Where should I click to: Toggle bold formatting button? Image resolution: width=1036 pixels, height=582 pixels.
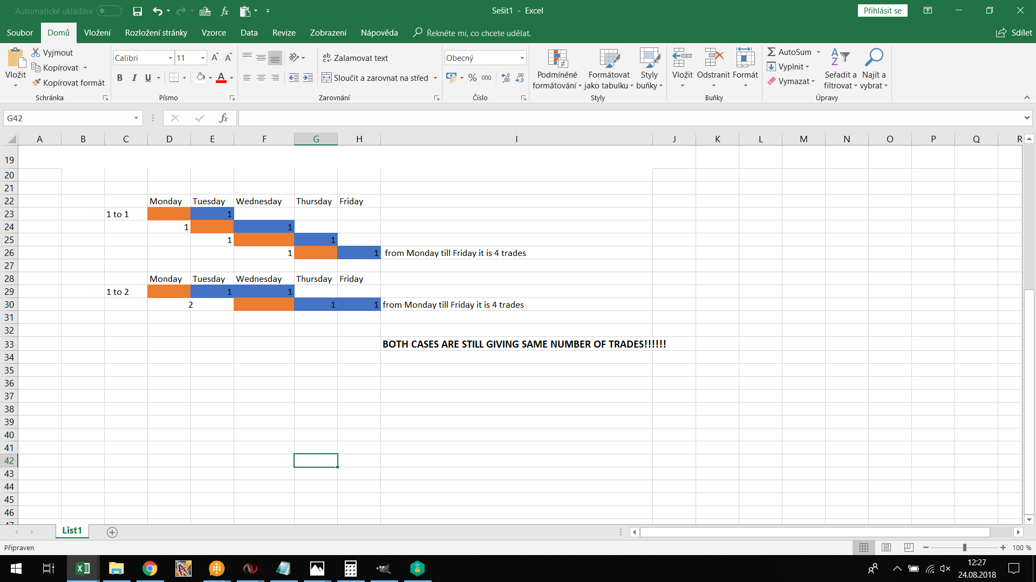120,78
